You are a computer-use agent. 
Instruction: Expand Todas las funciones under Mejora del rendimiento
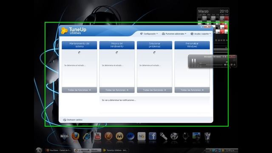pos(117,90)
